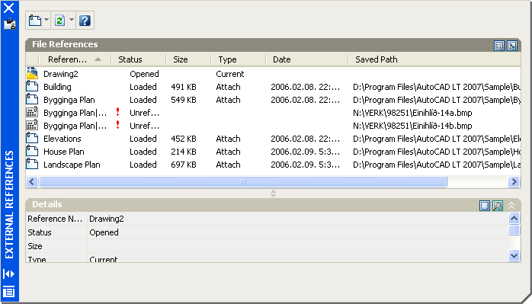Sort by Size column header
Viewport: 532px width, 304px height.
point(189,59)
